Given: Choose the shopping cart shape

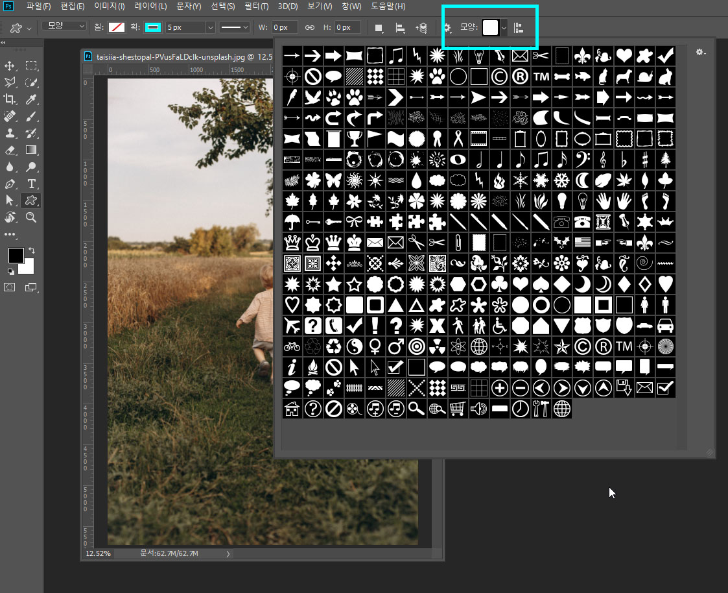Looking at the screenshot, I should [458, 409].
